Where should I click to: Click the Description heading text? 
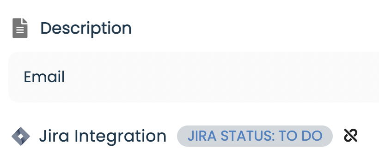point(86,29)
